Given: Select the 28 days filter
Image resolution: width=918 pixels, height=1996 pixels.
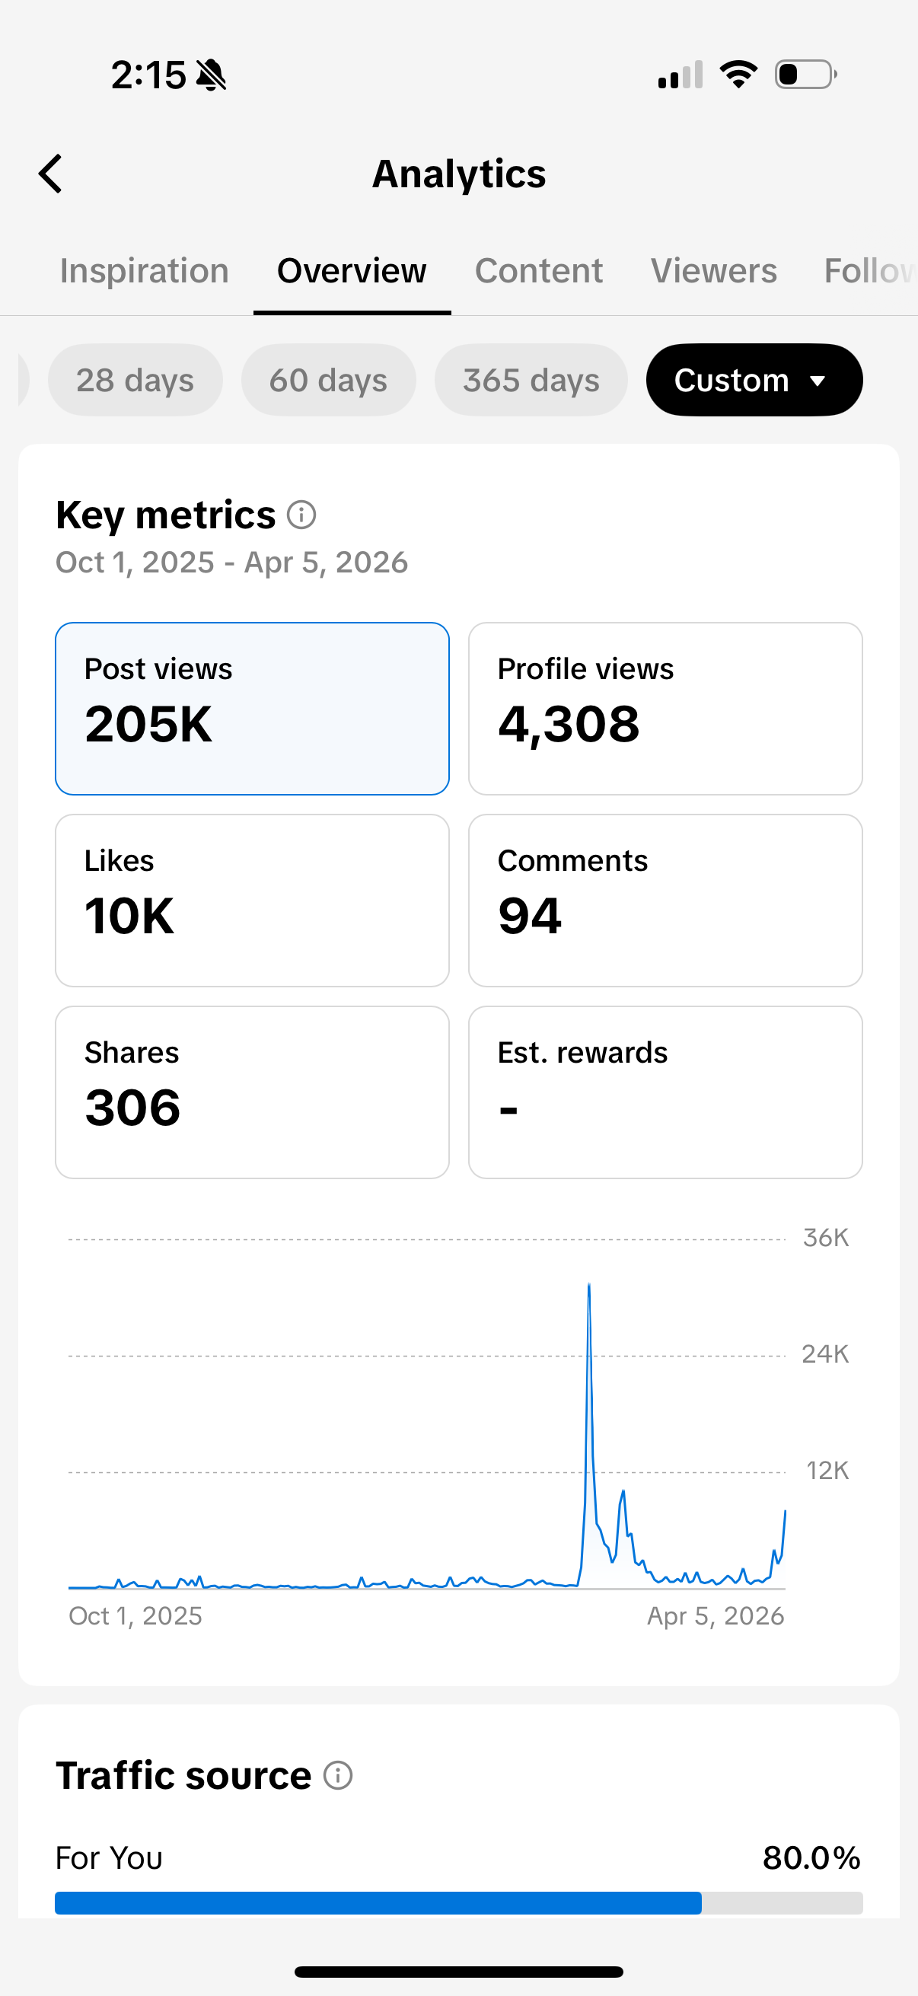Looking at the screenshot, I should pos(135,380).
